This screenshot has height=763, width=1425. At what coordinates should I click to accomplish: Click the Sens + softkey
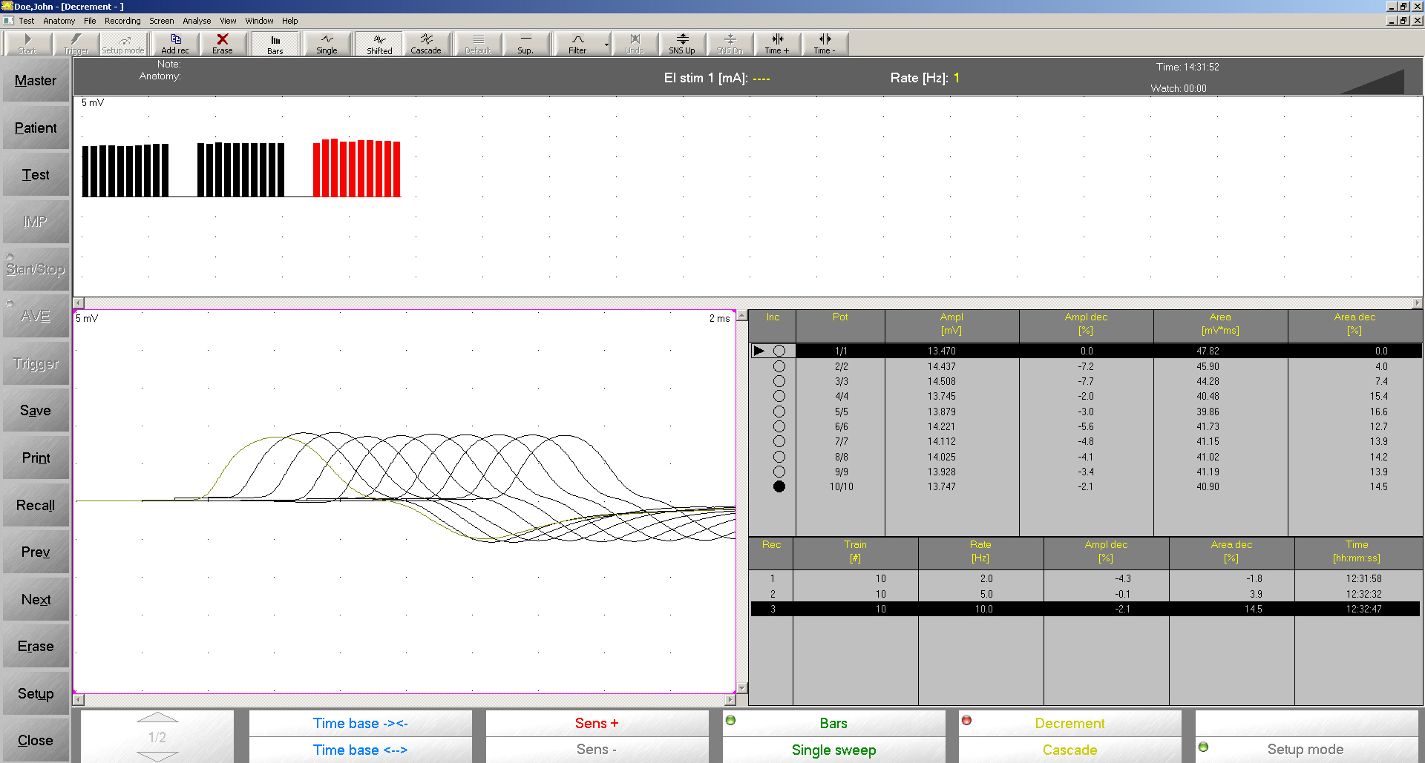coord(597,723)
